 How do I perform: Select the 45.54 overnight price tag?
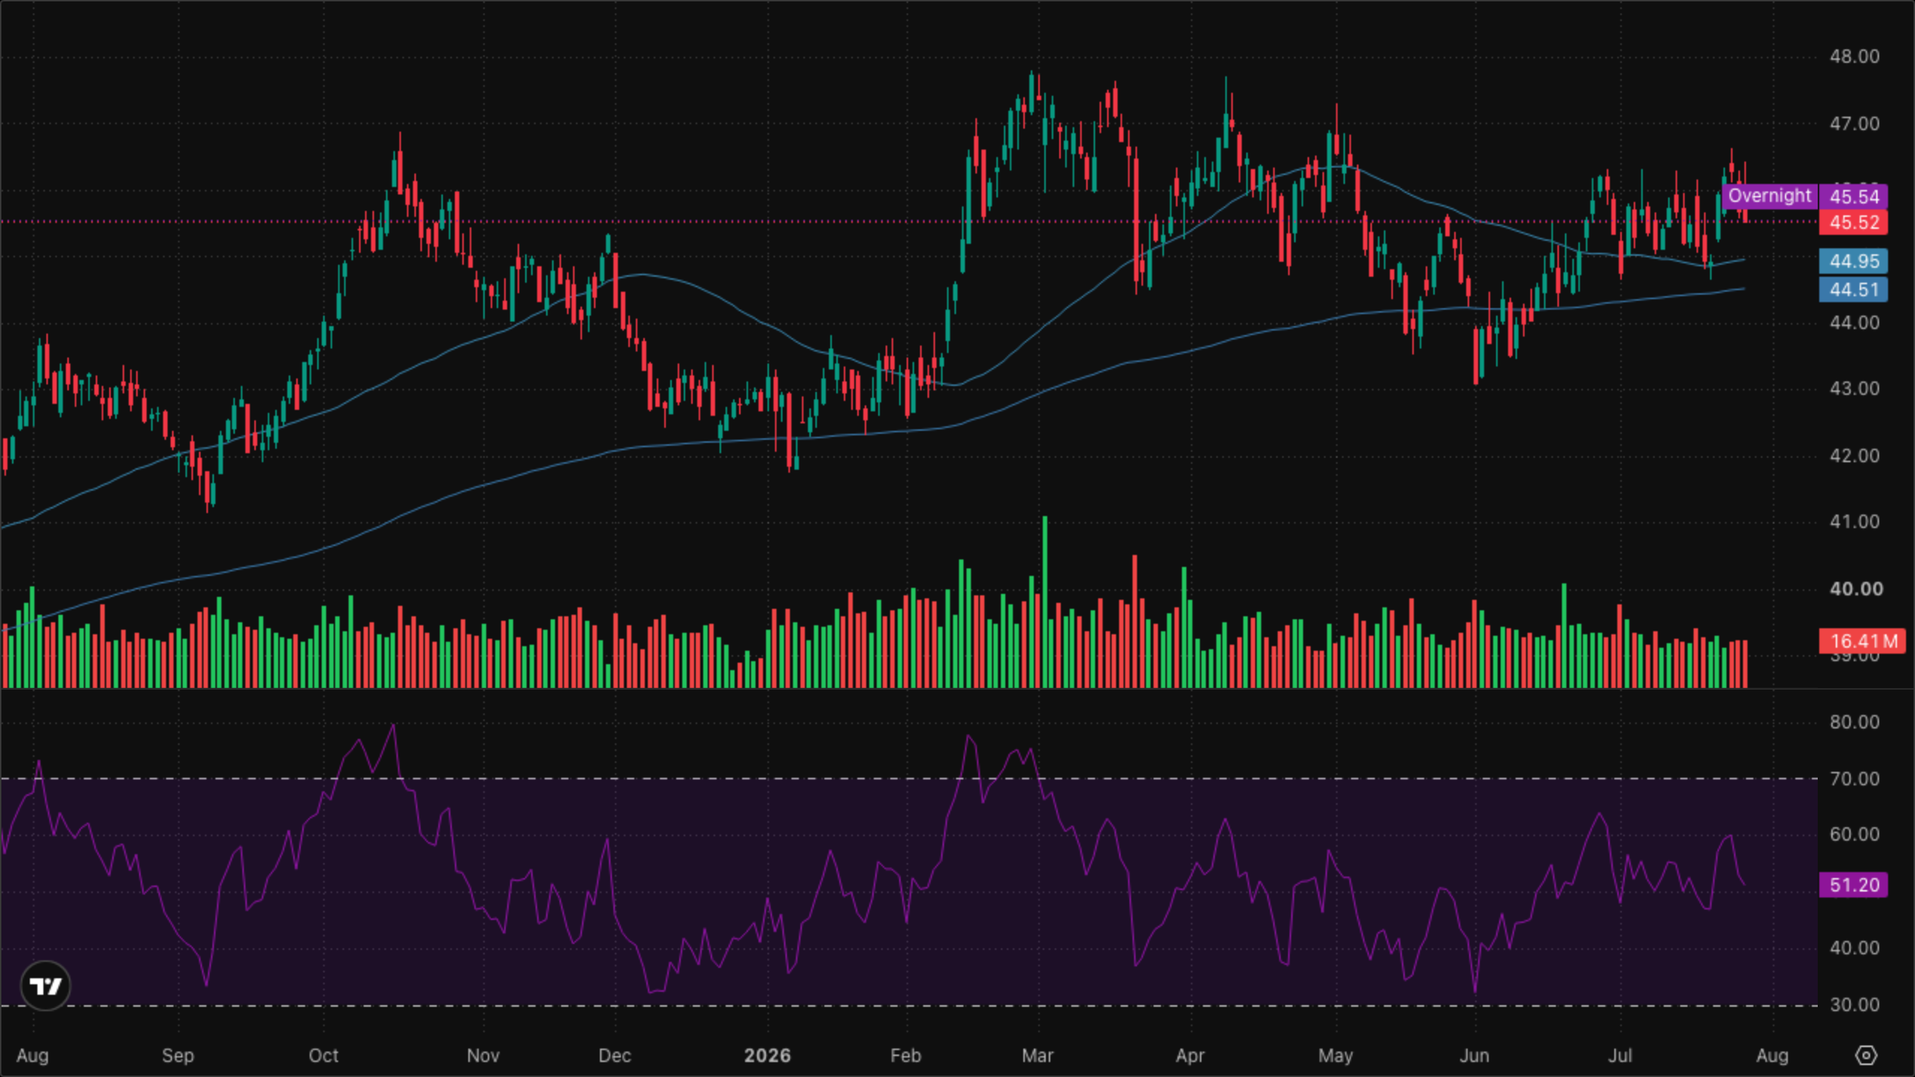tap(1854, 197)
